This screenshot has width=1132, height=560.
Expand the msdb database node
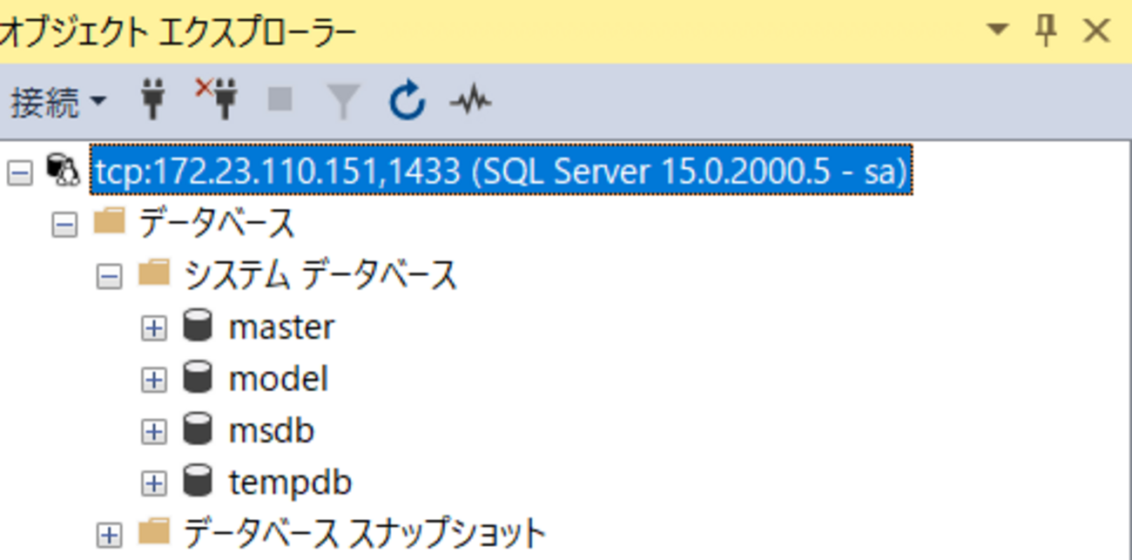pos(154,431)
